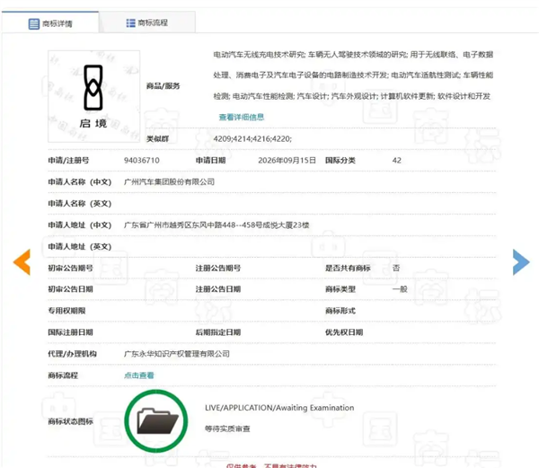Click the 是否共有商标 label
539x468 pixels.
point(348,268)
